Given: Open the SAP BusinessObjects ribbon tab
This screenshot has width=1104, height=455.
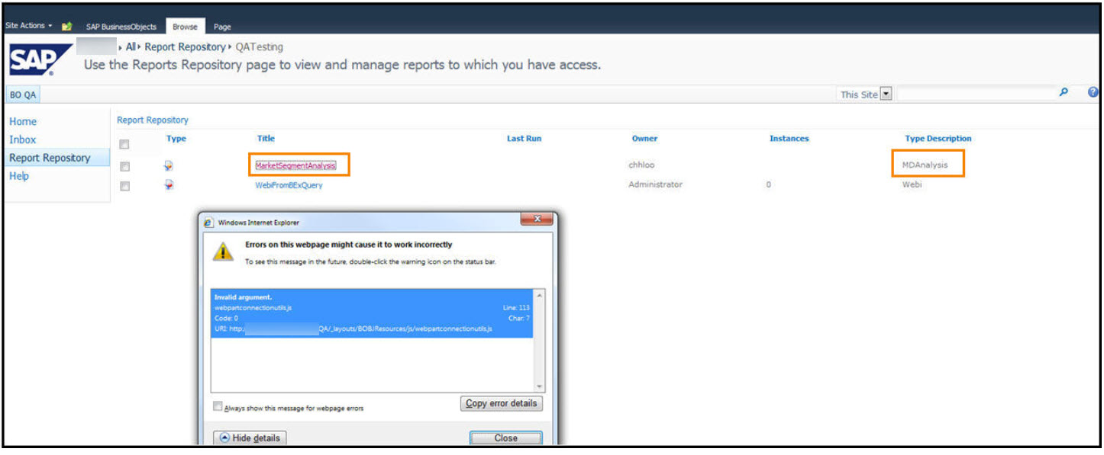Looking at the screenshot, I should click(x=121, y=27).
